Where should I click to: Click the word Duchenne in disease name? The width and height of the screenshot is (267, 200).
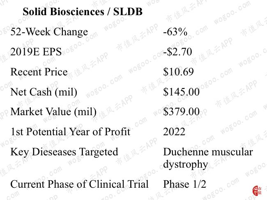coord(186,152)
